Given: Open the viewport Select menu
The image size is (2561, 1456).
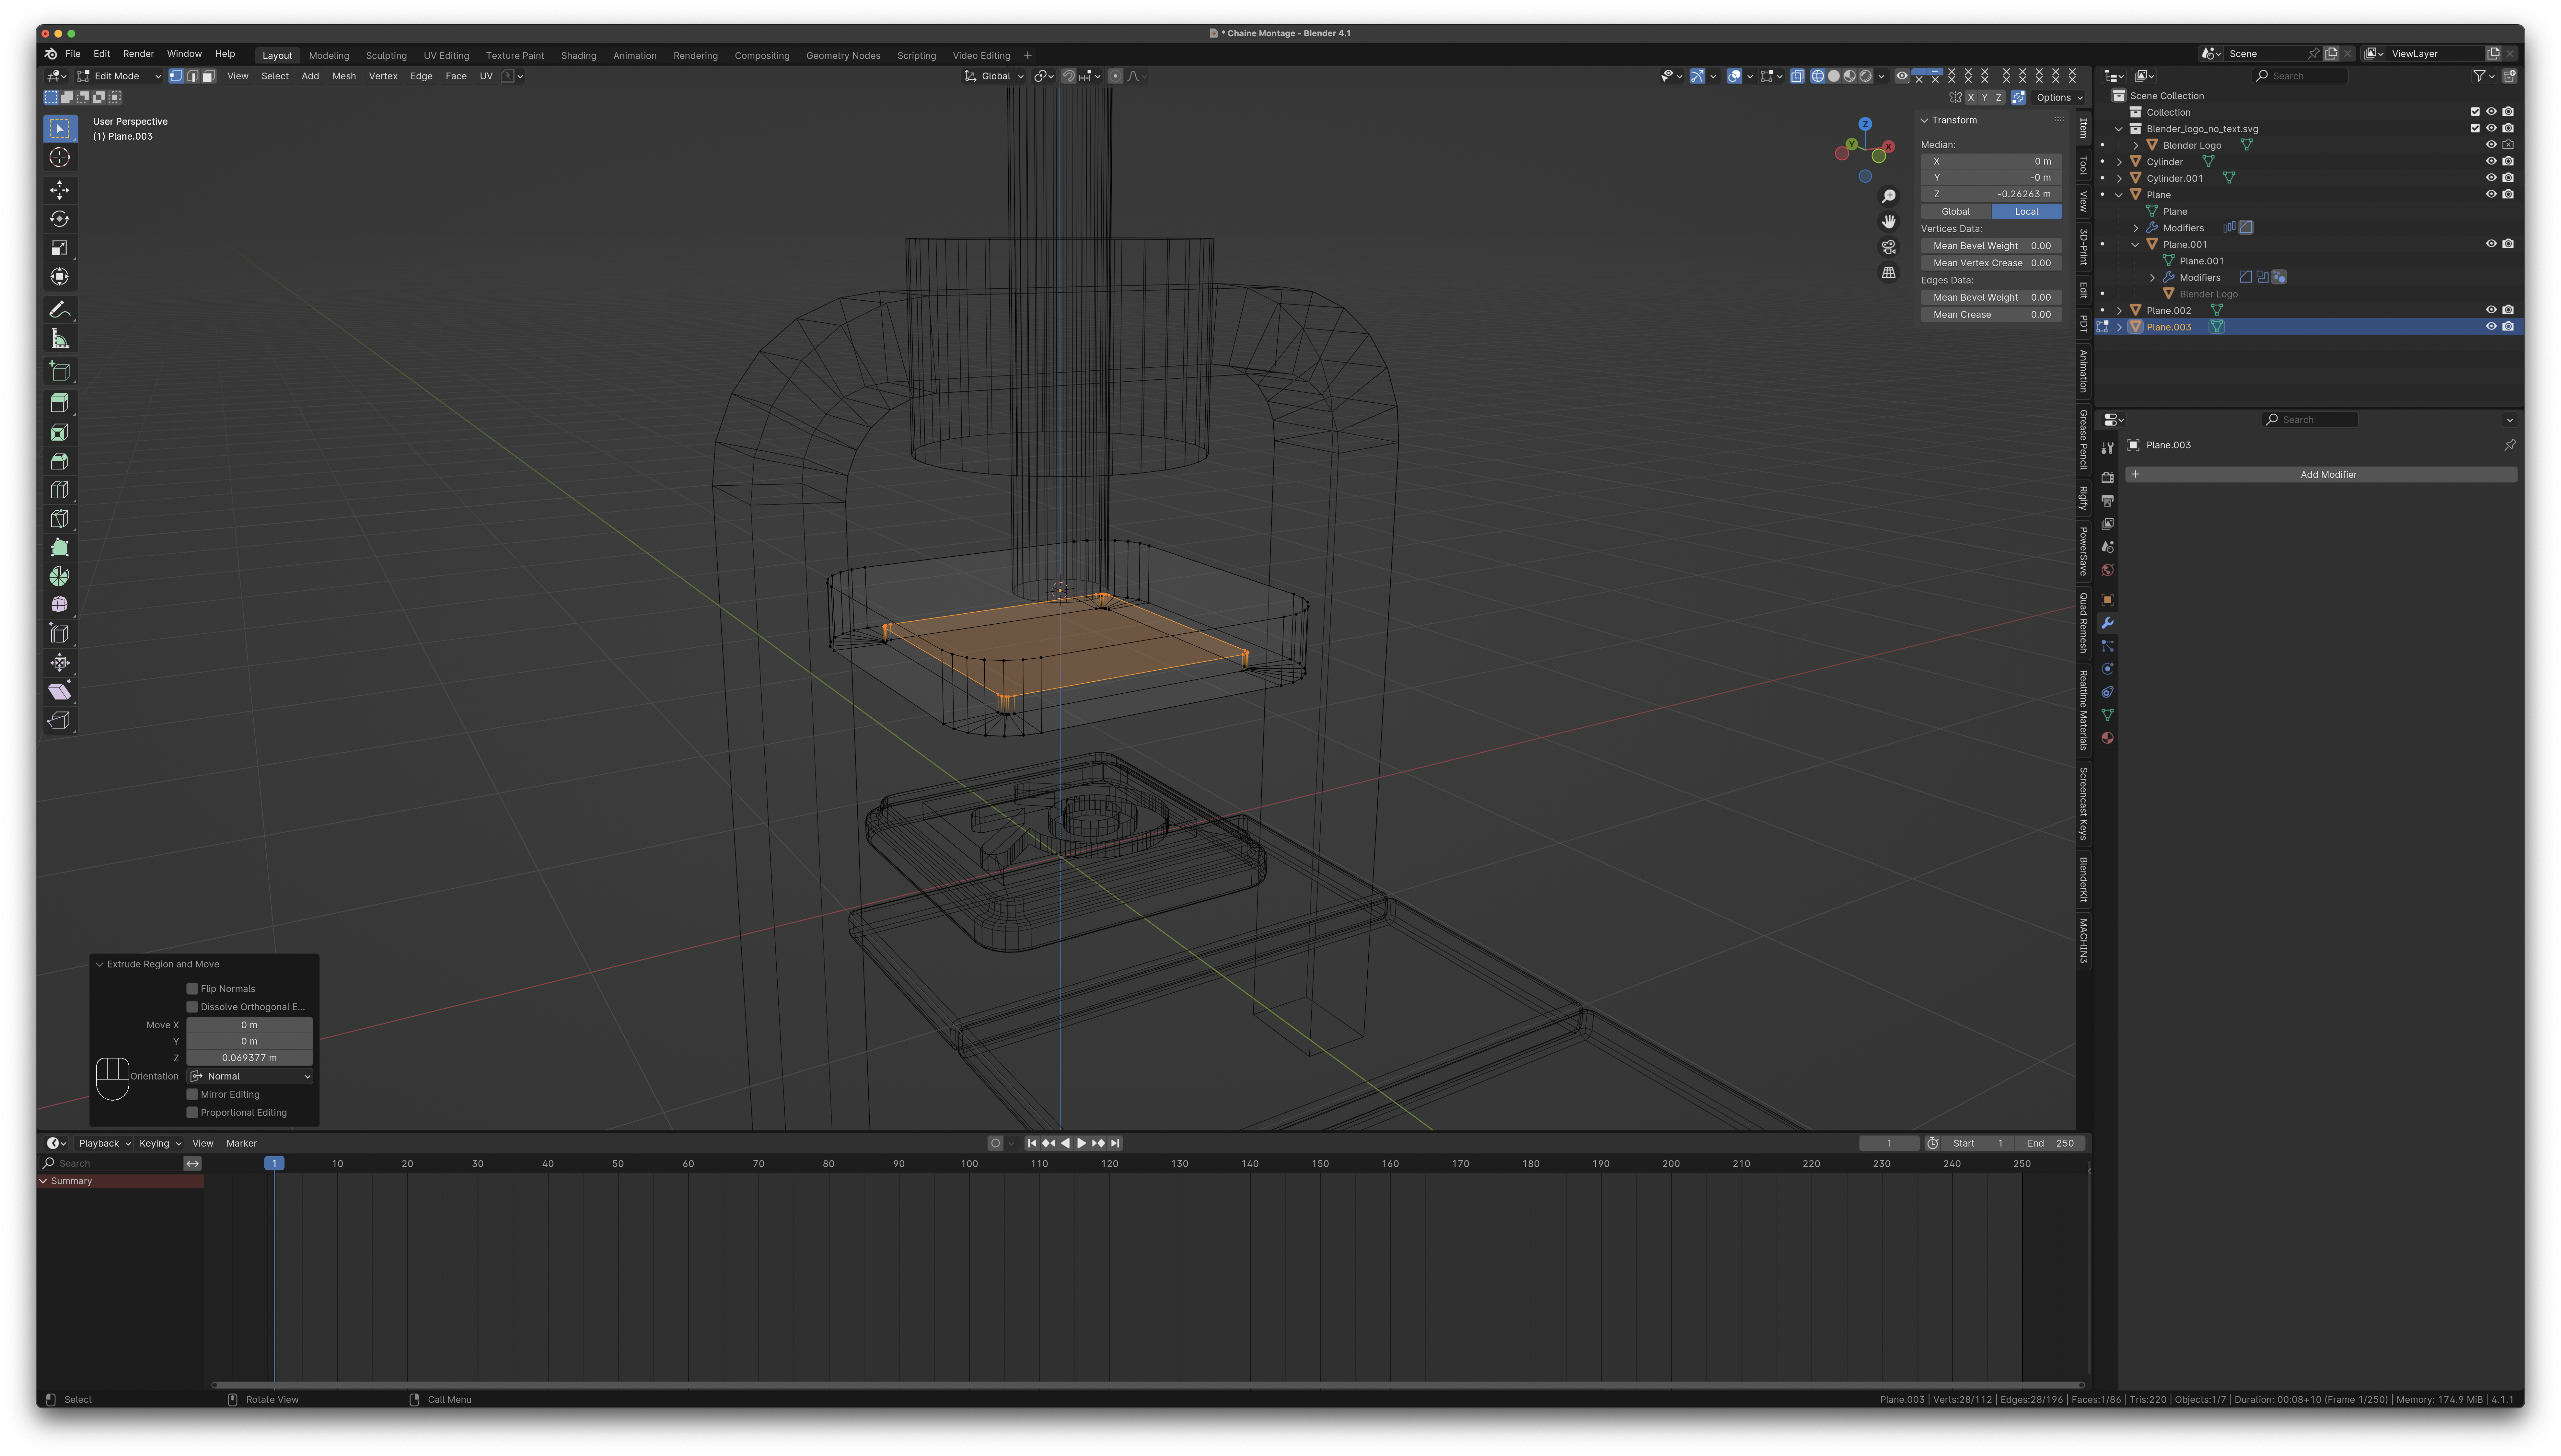Looking at the screenshot, I should (275, 76).
